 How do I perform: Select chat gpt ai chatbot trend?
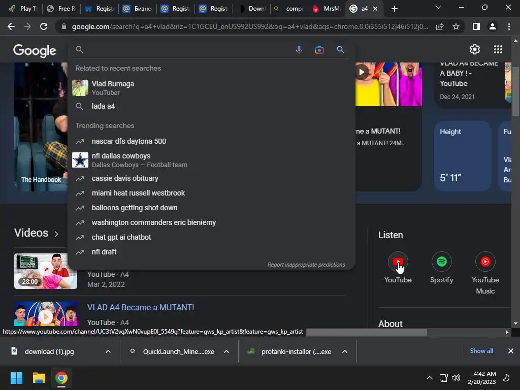pyautogui.click(x=211, y=237)
